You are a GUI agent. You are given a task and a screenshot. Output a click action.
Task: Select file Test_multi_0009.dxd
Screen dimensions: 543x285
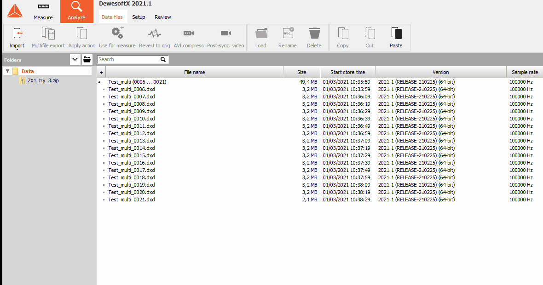[x=132, y=111]
